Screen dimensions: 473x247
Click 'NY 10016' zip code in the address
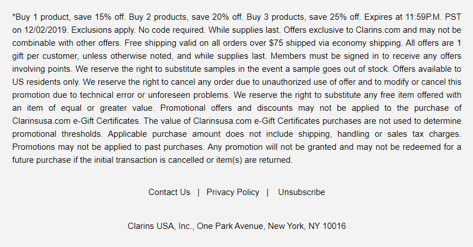[327, 226]
